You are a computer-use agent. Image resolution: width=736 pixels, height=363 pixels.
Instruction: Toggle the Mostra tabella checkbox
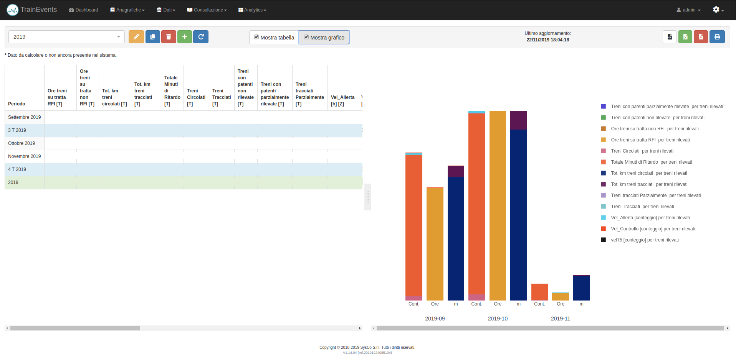[256, 37]
